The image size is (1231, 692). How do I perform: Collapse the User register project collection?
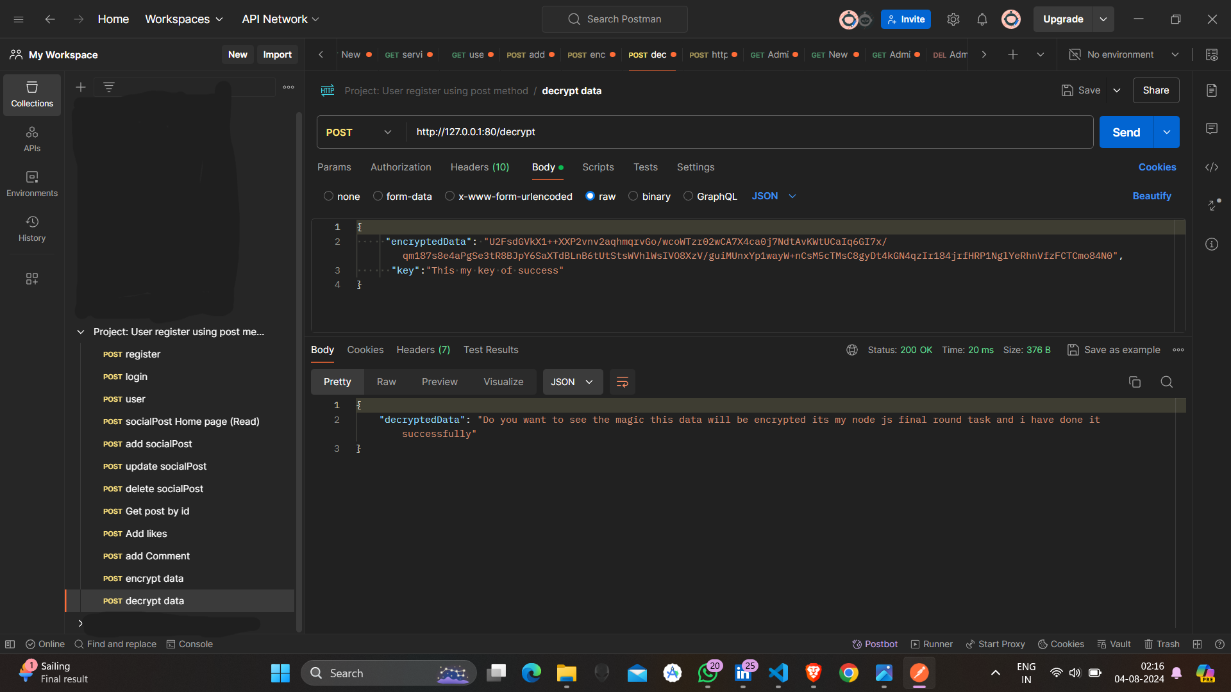(x=81, y=332)
